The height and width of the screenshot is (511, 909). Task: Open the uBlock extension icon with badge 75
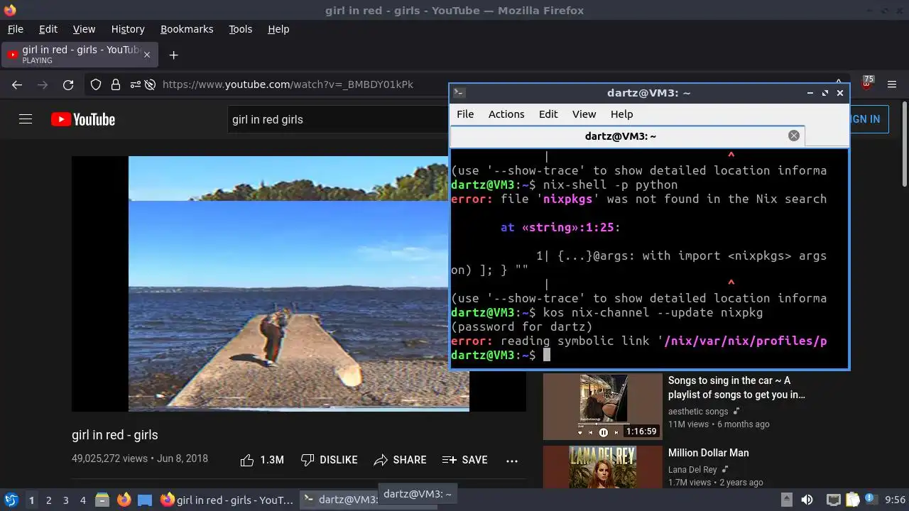tap(867, 84)
